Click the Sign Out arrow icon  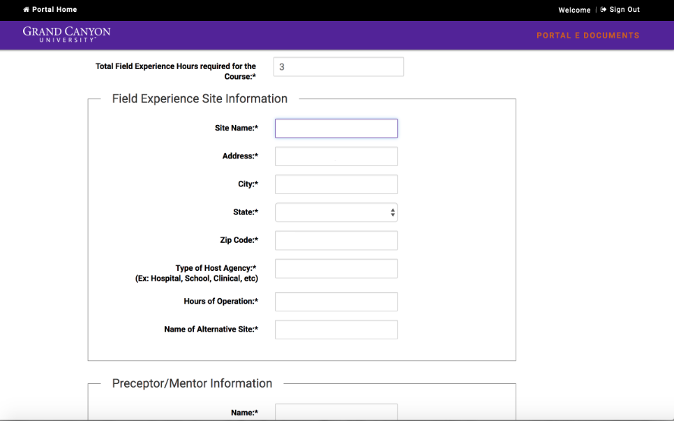pos(604,10)
